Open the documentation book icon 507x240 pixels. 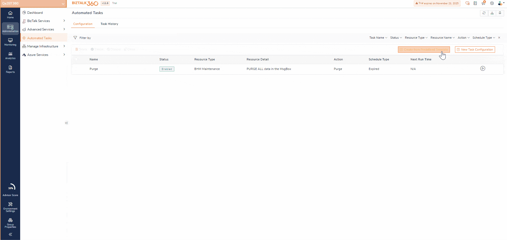click(475, 3)
